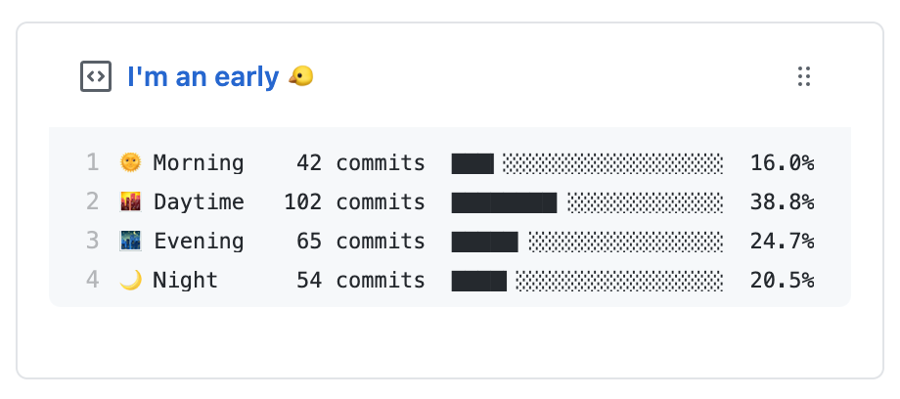Image resolution: width=900 pixels, height=399 pixels.
Task: Click the "Morning" label text
Action: tap(198, 163)
